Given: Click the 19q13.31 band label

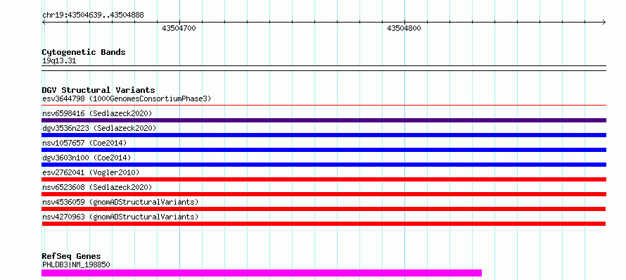Looking at the screenshot, I should pyautogui.click(x=59, y=61).
